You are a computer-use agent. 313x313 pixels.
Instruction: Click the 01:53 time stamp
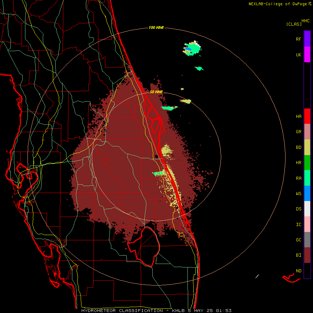[223, 311]
